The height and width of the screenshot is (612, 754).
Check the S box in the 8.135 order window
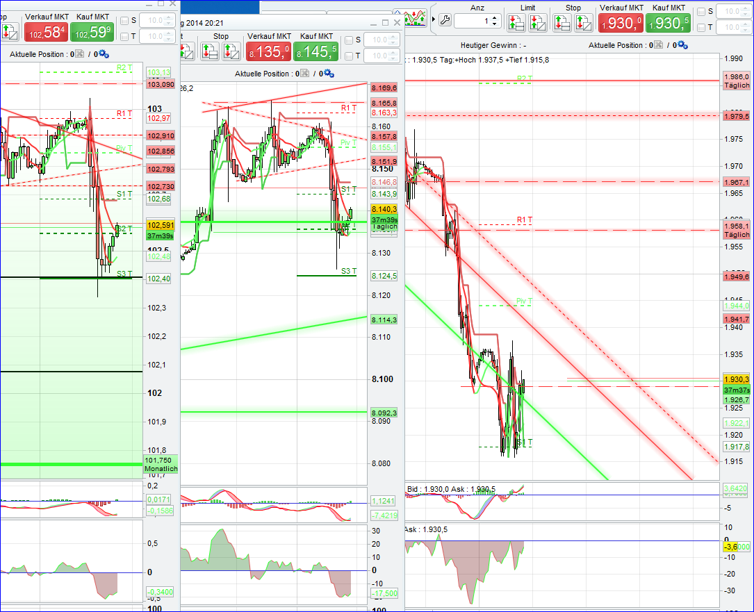click(348, 40)
